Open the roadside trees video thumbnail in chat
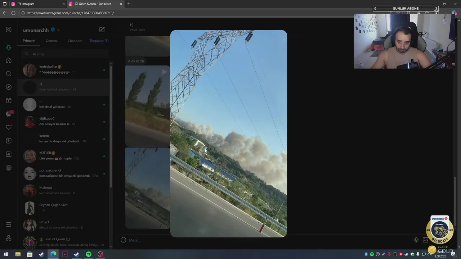The height and width of the screenshot is (259, 461). click(x=148, y=106)
